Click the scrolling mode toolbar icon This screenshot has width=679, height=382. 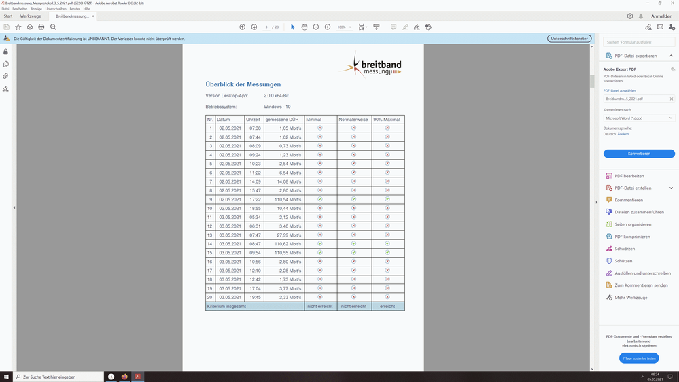pyautogui.click(x=377, y=27)
